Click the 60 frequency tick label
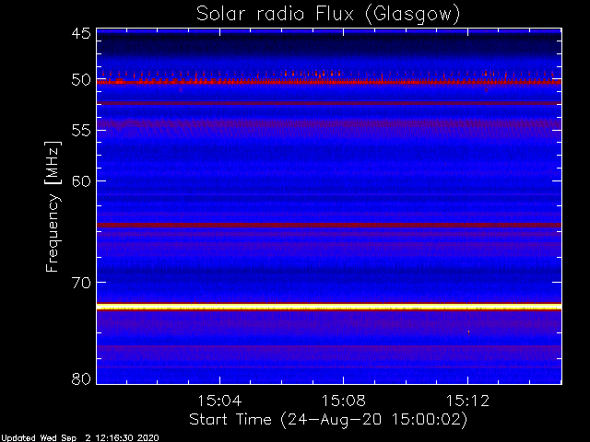 click(81, 180)
